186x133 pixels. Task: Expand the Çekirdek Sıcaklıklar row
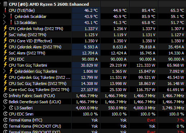coord(4,16)
